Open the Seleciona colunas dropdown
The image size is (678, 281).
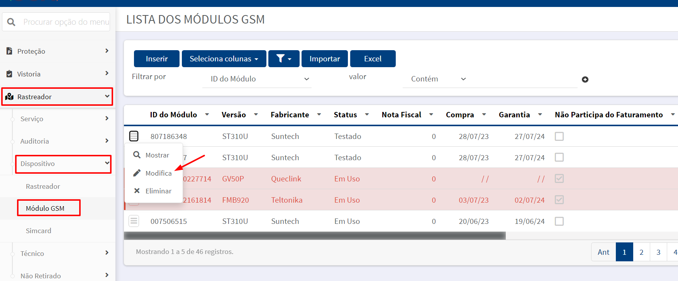(x=224, y=59)
